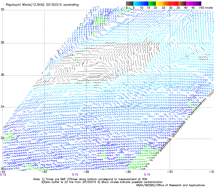The height and width of the screenshot is (187, 214).
Task: Click the cyan-blue 5-15 knots color swatch
Action: coord(141,3)
